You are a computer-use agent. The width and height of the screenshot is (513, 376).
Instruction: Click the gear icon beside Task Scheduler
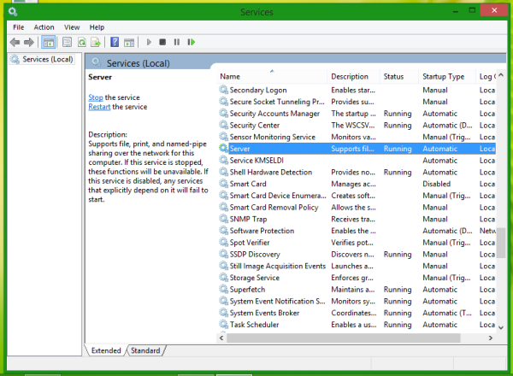tap(223, 325)
